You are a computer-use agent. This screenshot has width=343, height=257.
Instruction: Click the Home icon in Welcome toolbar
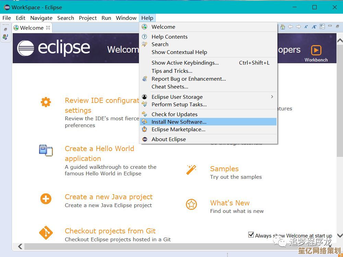click(283, 27)
